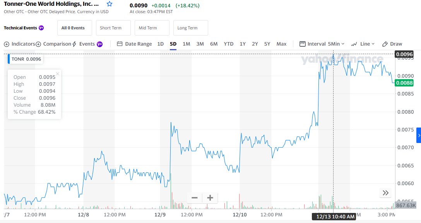421x223 pixels.
Task: Switch chart range to 3M
Action: (x=200, y=44)
